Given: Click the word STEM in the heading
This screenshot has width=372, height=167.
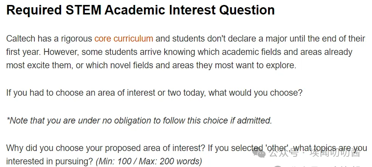Looking at the screenshot, I should click(84, 10).
